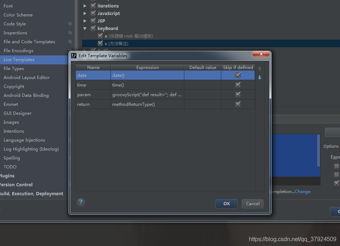Collapse the keyBoard group
The image size is (340, 246).
[85, 29]
